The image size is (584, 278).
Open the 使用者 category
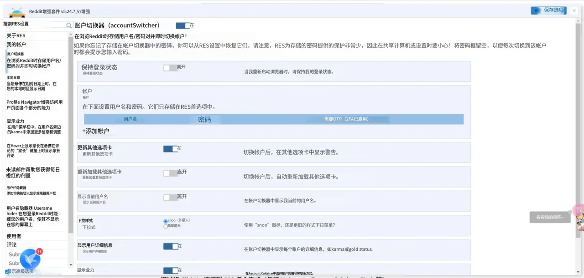pyautogui.click(x=14, y=236)
